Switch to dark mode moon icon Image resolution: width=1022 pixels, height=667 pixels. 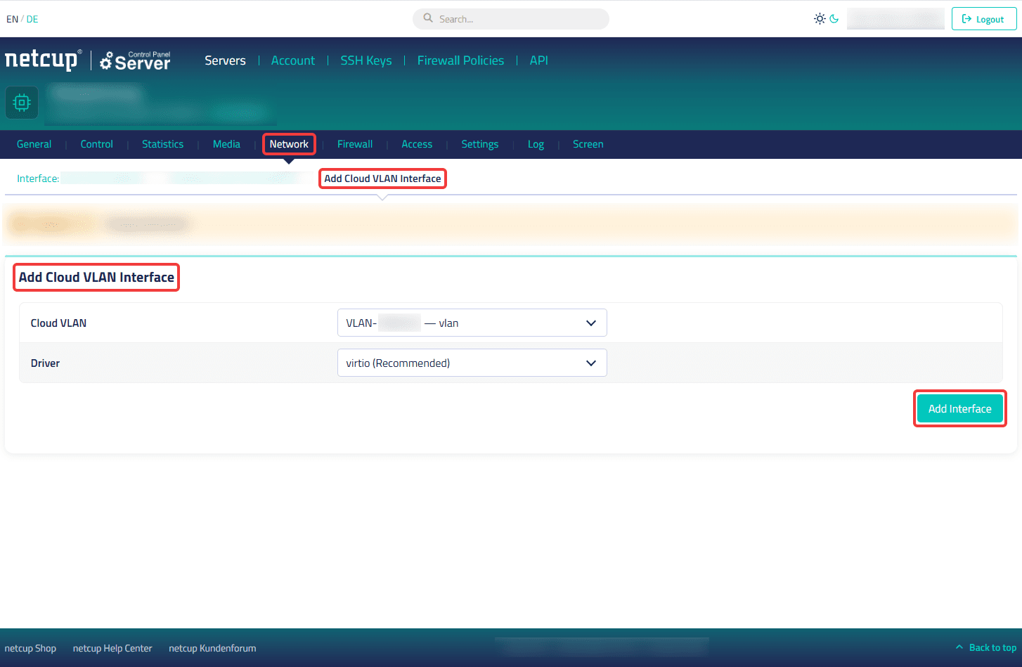pyautogui.click(x=834, y=19)
